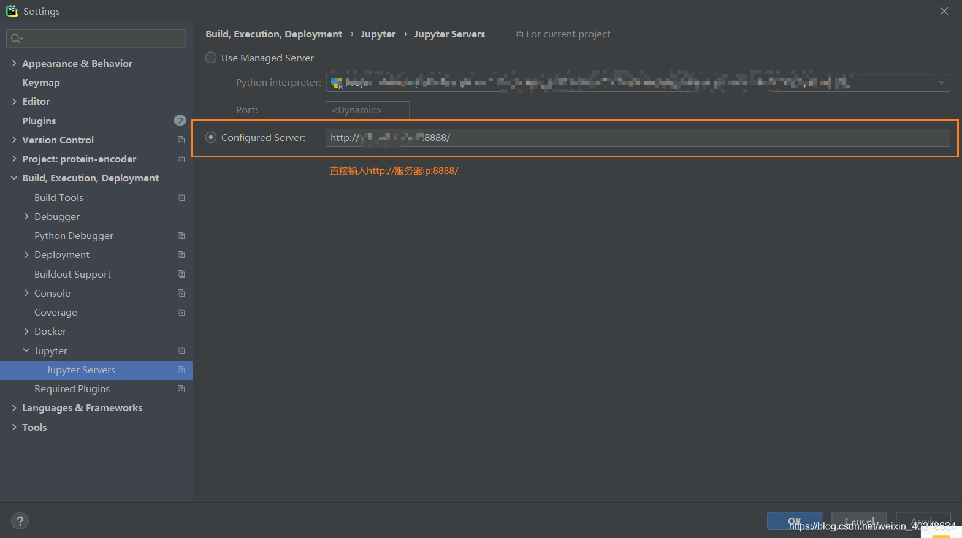Click project-level icon beside Required Plugins
This screenshot has width=962, height=538.
click(x=181, y=388)
